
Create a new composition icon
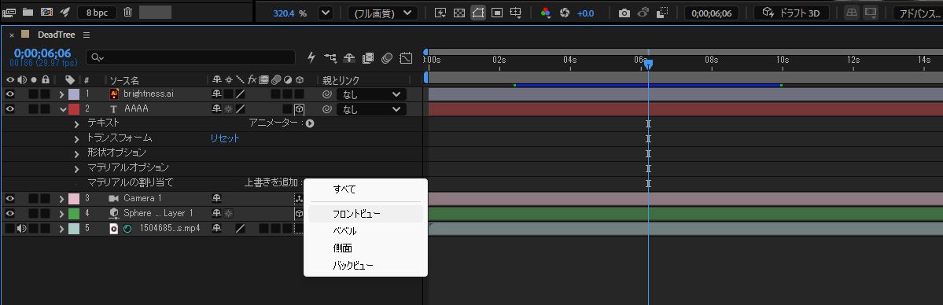coord(46,12)
